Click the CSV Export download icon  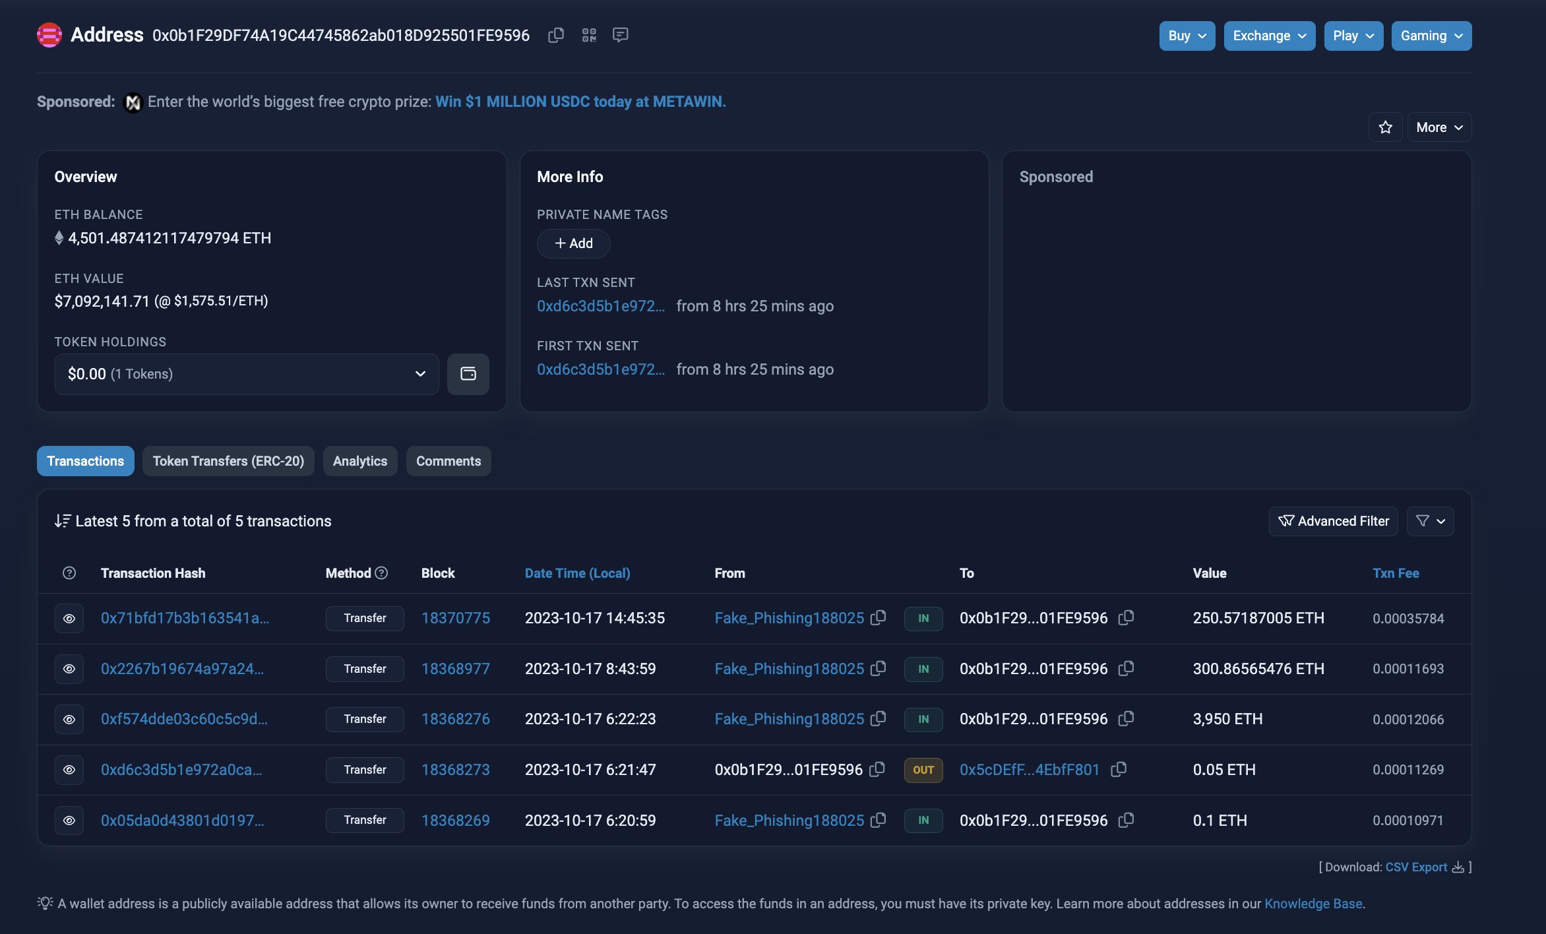tap(1458, 867)
